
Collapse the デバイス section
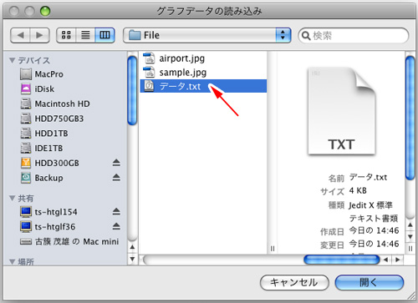pyautogui.click(x=12, y=60)
